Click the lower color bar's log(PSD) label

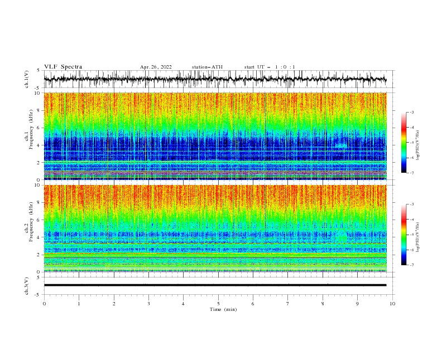point(417,237)
